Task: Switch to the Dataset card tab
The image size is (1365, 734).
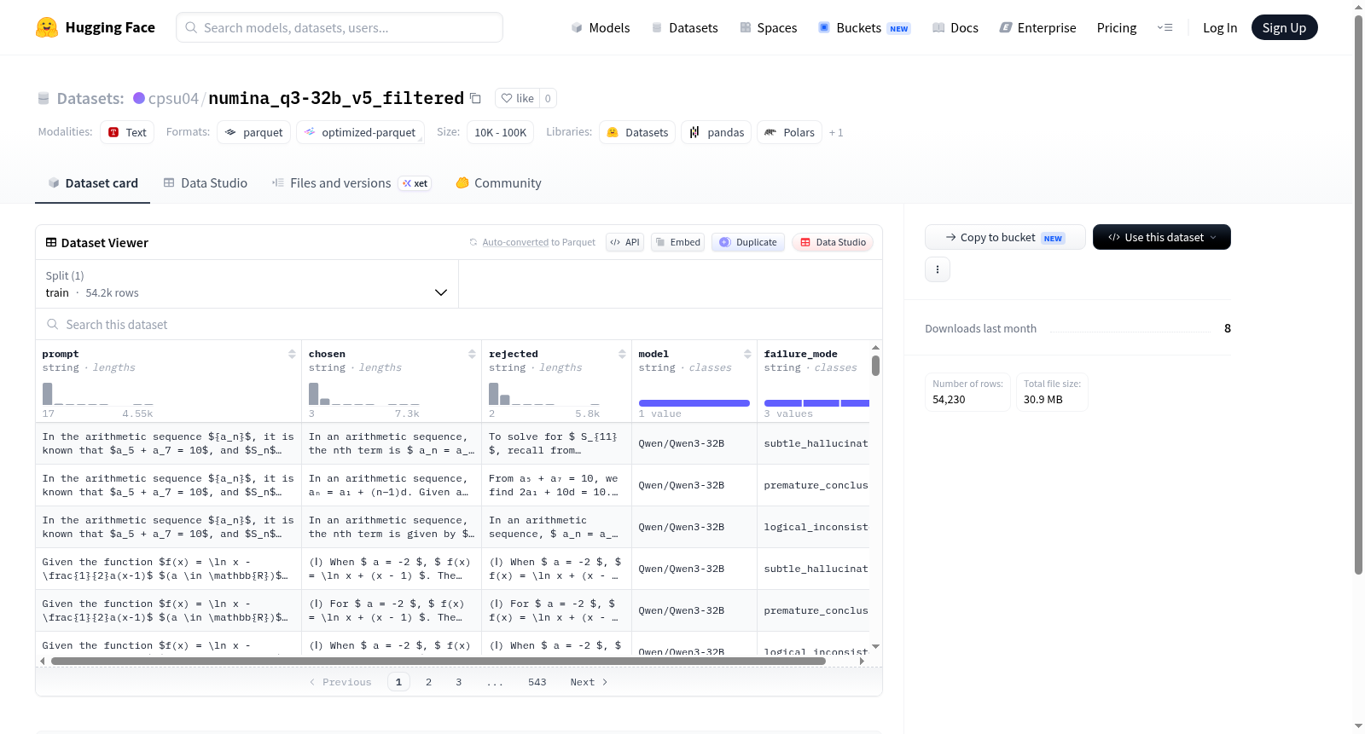Action: coord(93,183)
